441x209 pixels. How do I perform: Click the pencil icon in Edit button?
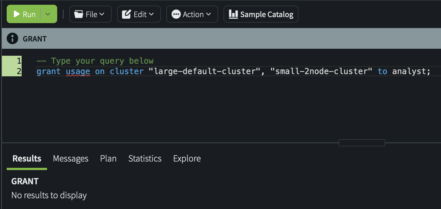[x=126, y=14]
